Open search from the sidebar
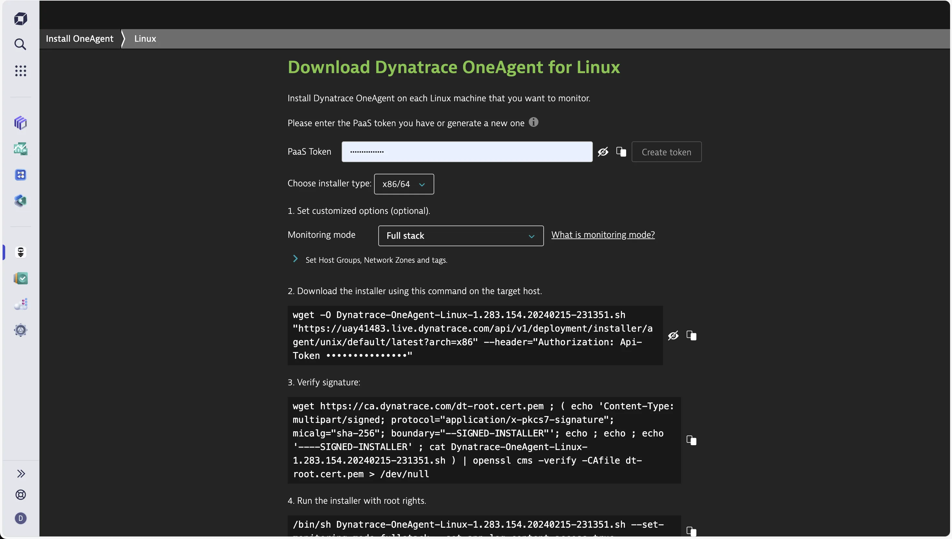 pyautogui.click(x=20, y=44)
